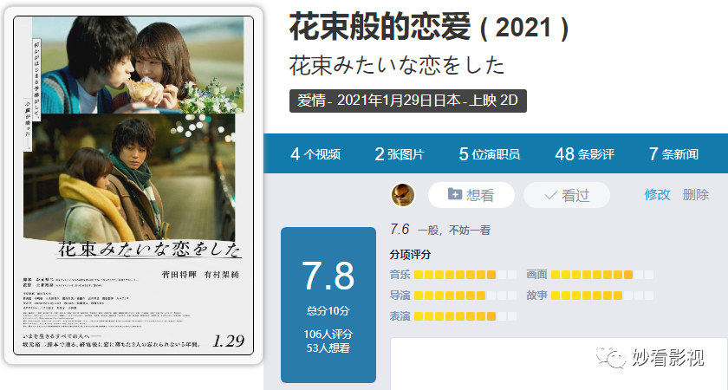Open the 4个视频 tab
The height and width of the screenshot is (390, 728).
(x=315, y=154)
